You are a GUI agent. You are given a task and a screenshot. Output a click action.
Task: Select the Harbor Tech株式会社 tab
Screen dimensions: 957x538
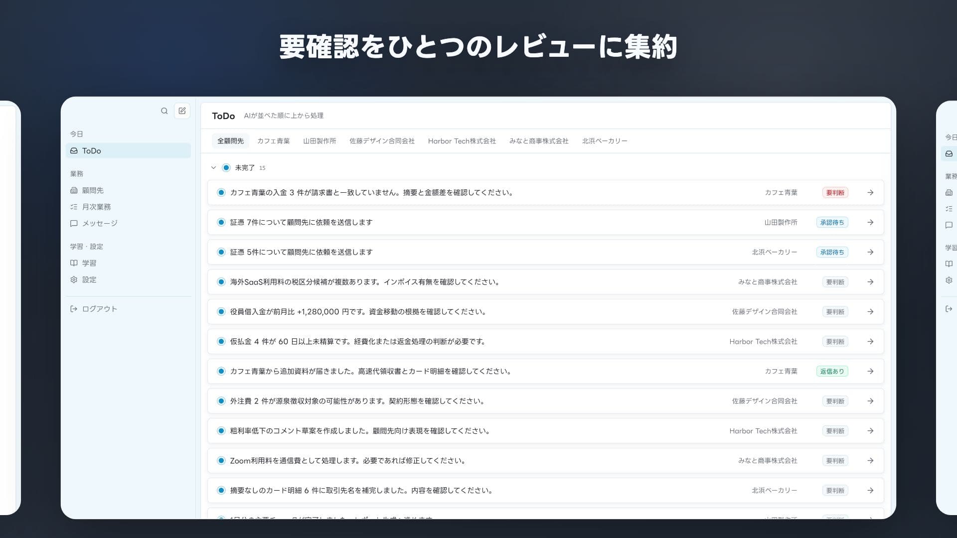[x=462, y=141]
